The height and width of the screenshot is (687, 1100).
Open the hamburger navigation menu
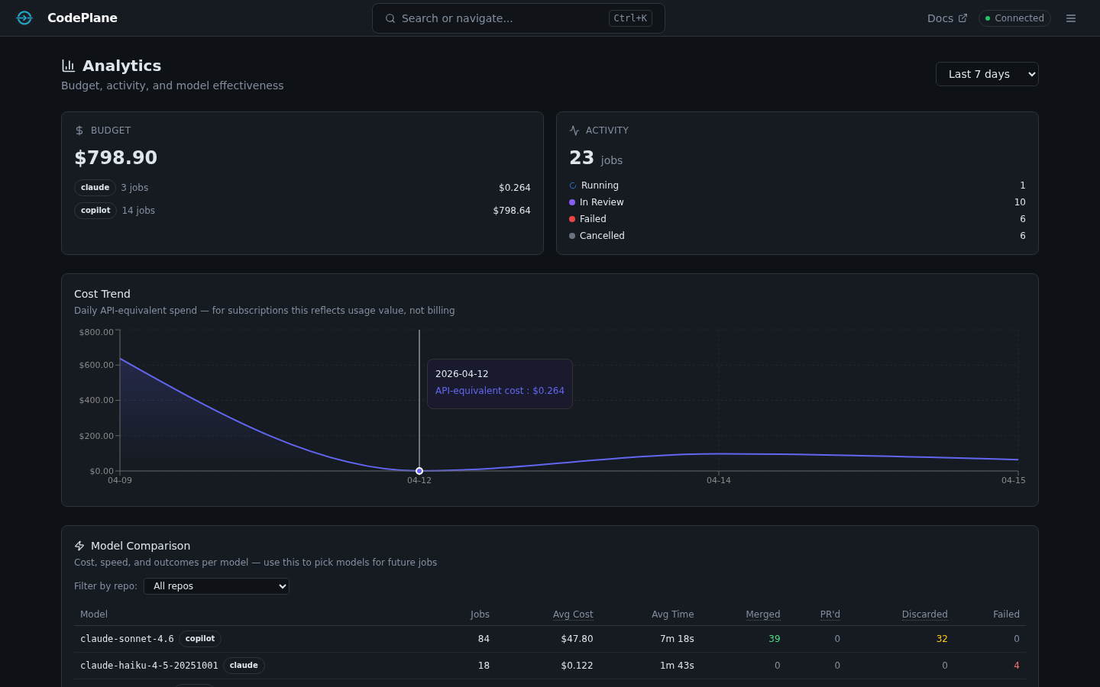click(x=1071, y=18)
